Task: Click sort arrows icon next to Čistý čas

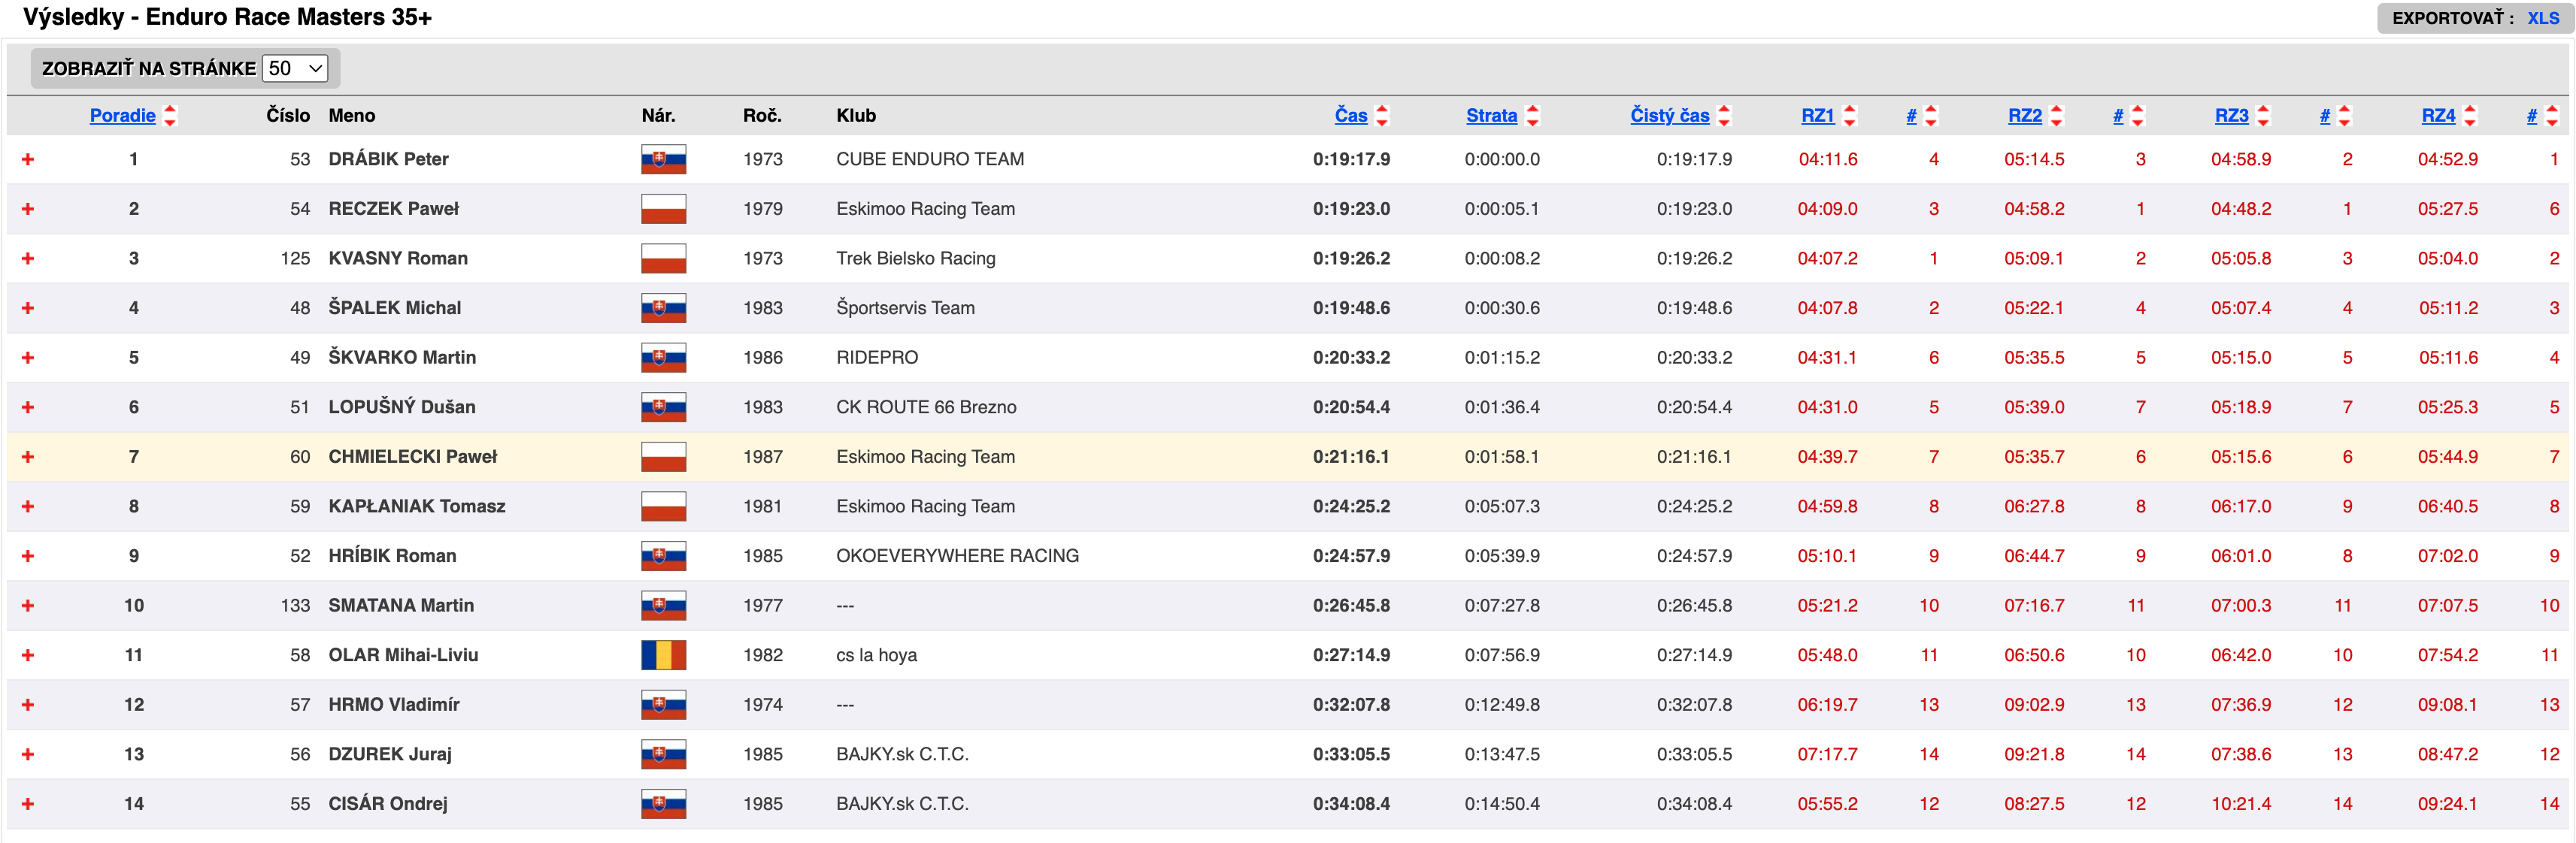Action: tap(1724, 116)
